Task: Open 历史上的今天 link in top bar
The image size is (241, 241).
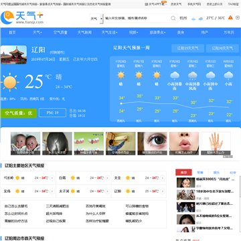Action: coord(214,4)
